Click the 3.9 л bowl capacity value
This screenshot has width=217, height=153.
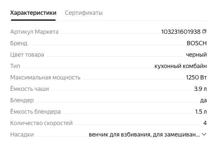pos(201,89)
